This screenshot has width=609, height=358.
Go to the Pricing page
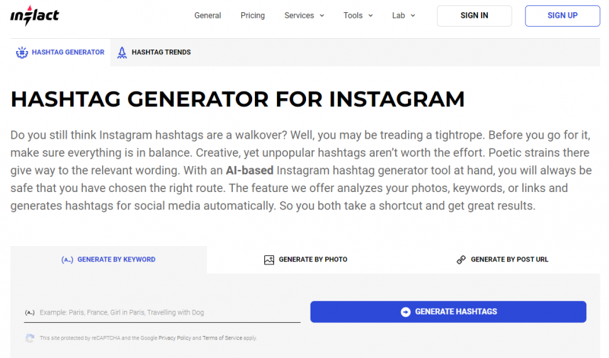[x=253, y=15]
